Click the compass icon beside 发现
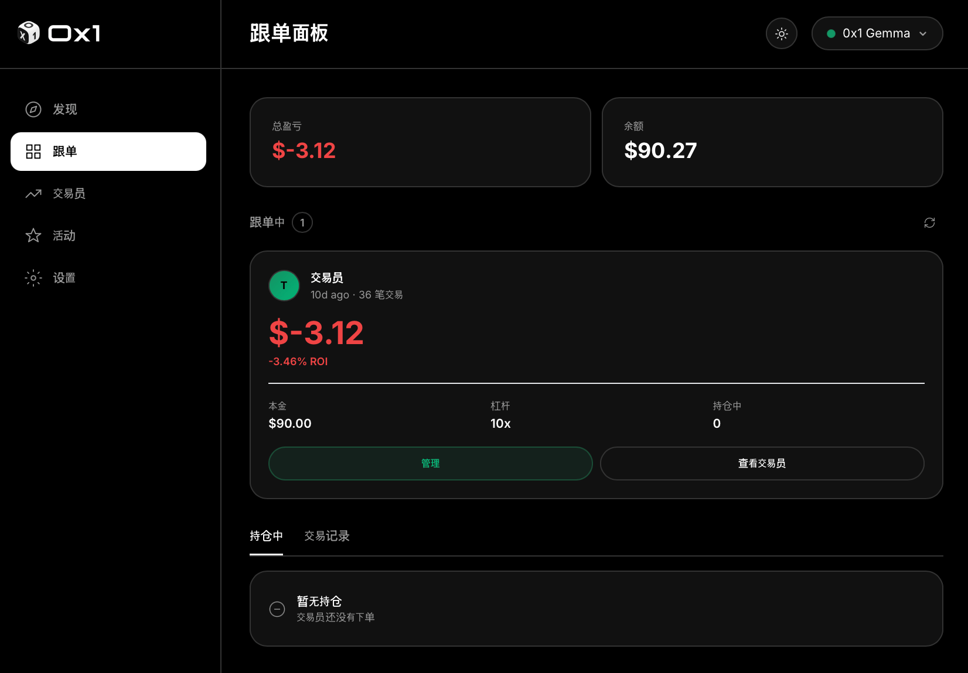Image resolution: width=968 pixels, height=673 pixels. (x=33, y=109)
